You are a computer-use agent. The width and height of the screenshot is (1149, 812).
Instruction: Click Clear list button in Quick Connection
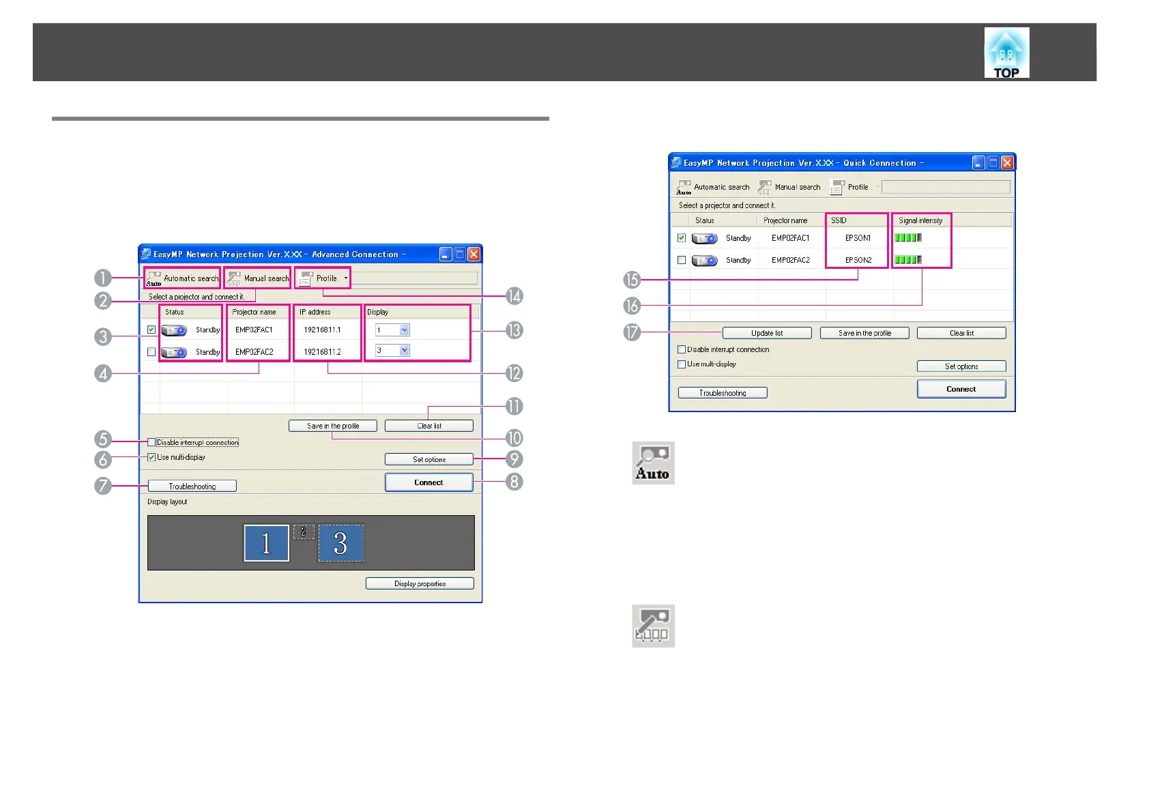961,333
